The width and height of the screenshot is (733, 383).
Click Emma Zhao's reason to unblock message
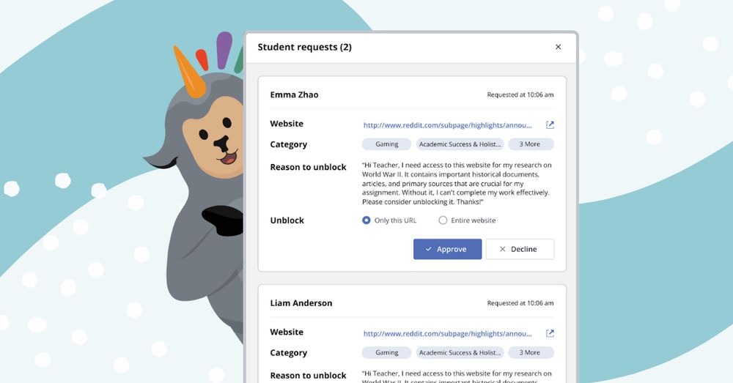tap(457, 183)
